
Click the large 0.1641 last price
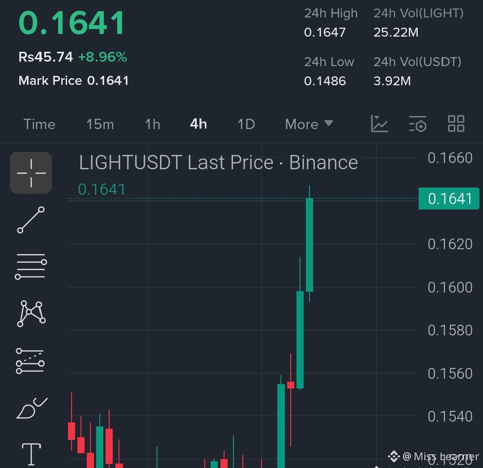pyautogui.click(x=72, y=23)
